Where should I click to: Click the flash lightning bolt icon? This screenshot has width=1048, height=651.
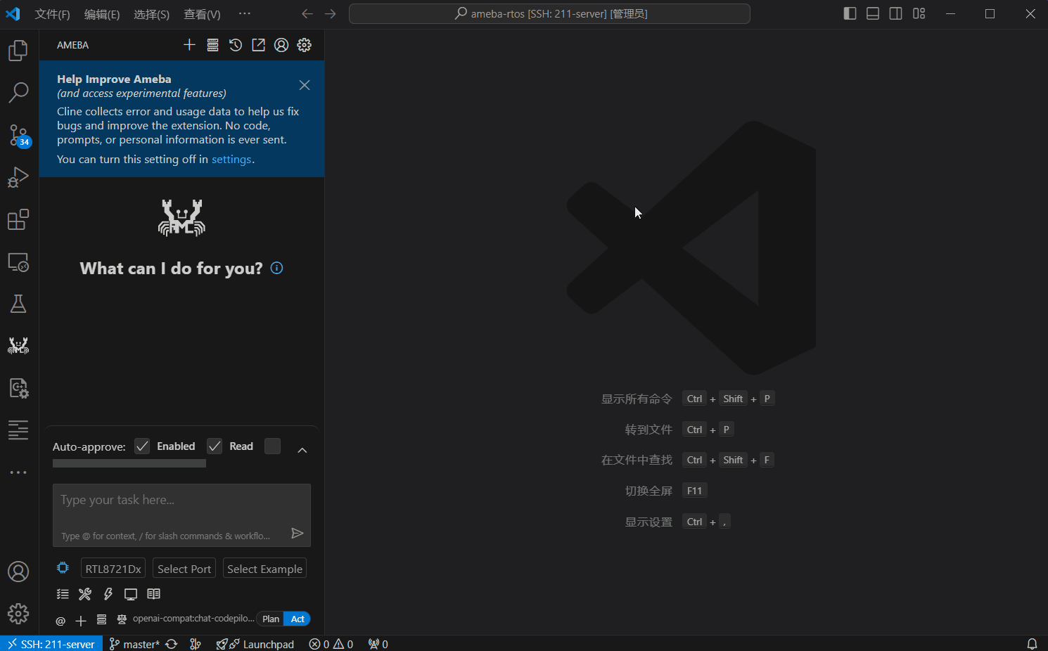click(108, 594)
